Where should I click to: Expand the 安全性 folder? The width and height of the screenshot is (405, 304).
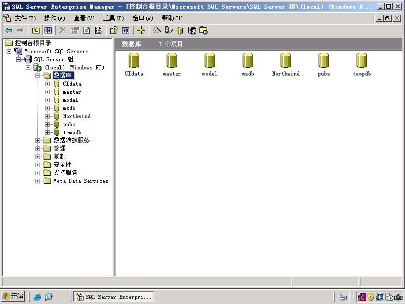coord(37,165)
